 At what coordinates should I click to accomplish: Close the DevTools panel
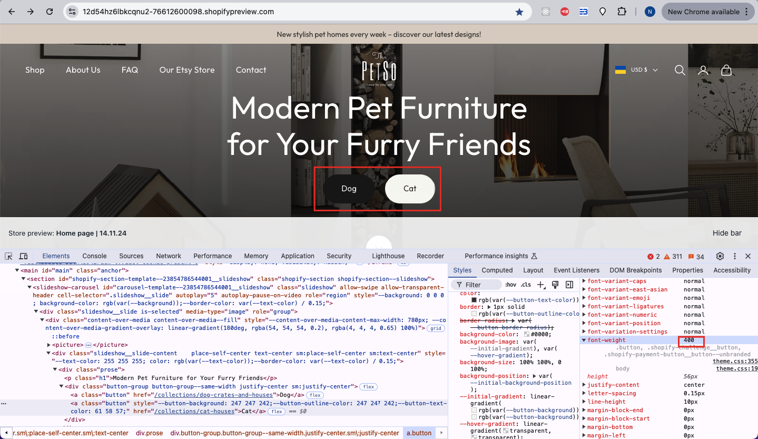pyautogui.click(x=748, y=256)
